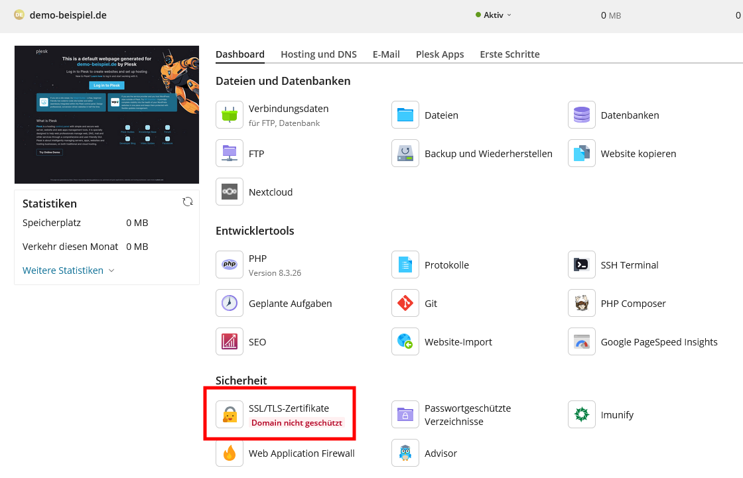Run Google PageSpeed Insights
Image resolution: width=743 pixels, height=478 pixels.
(581, 341)
